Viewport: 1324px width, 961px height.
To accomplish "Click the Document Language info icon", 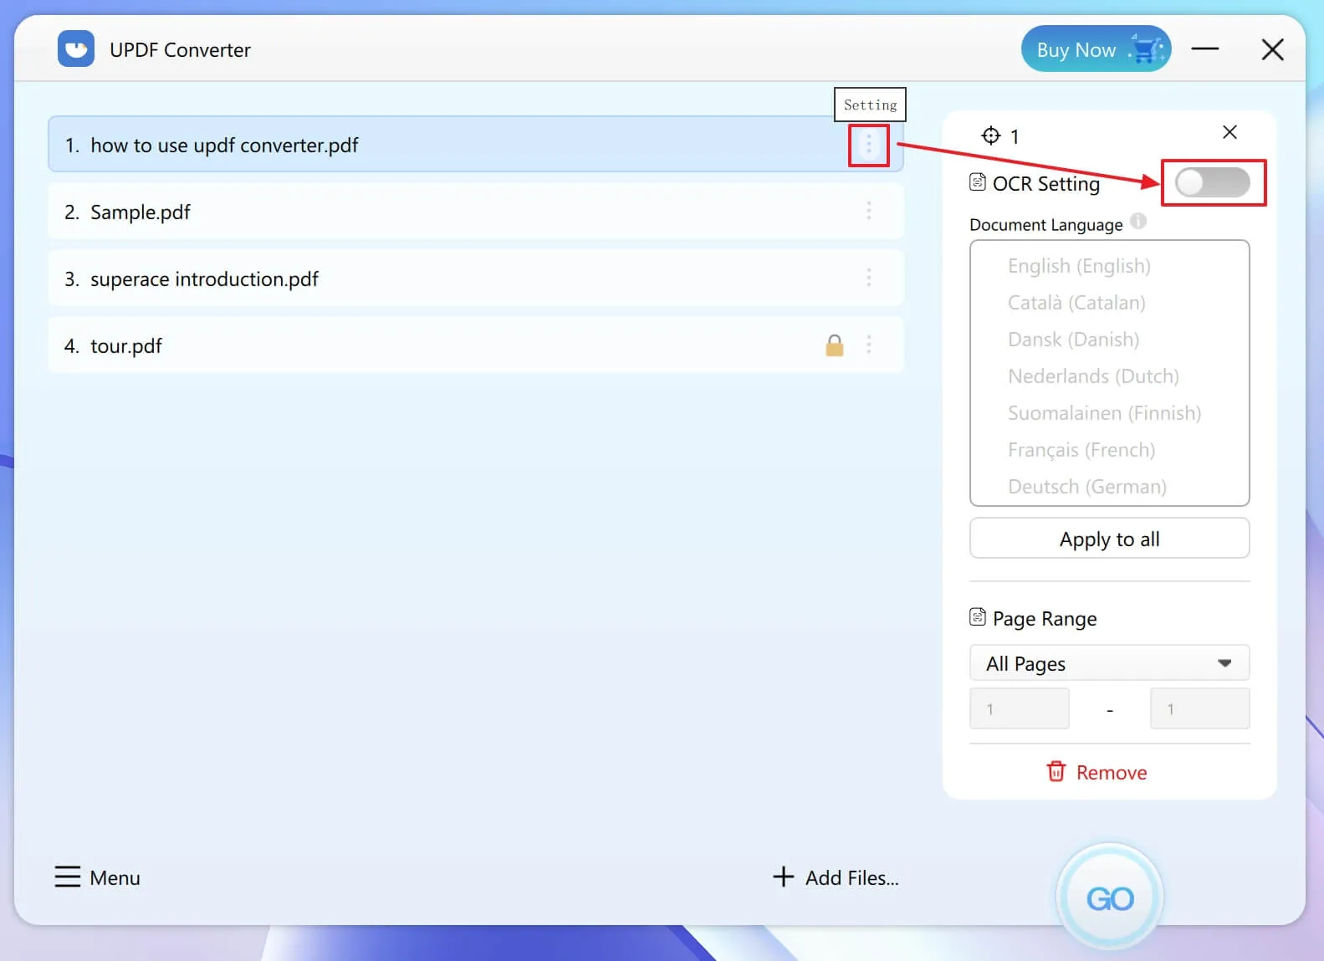I will (1138, 221).
